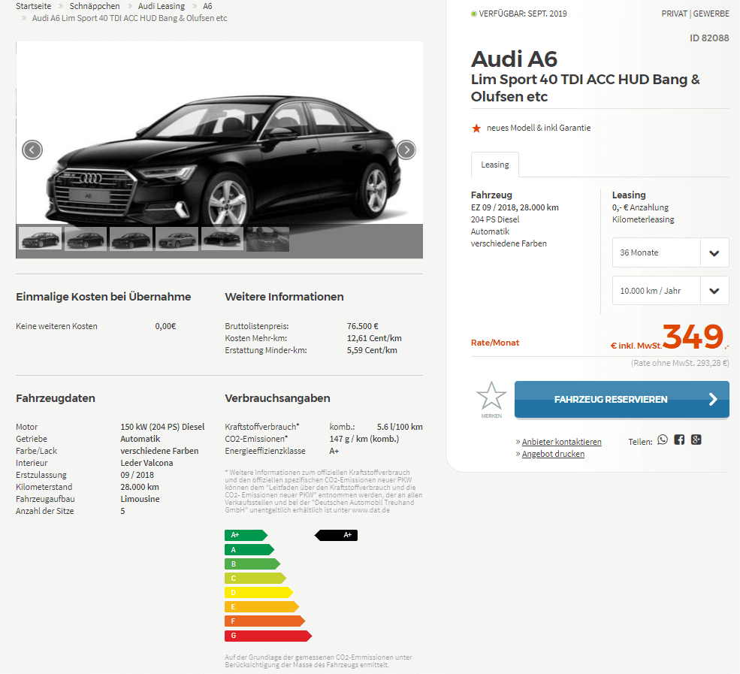The height and width of the screenshot is (674, 740).
Task: Open the 36 Monate duration dropdown
Action: tap(671, 252)
